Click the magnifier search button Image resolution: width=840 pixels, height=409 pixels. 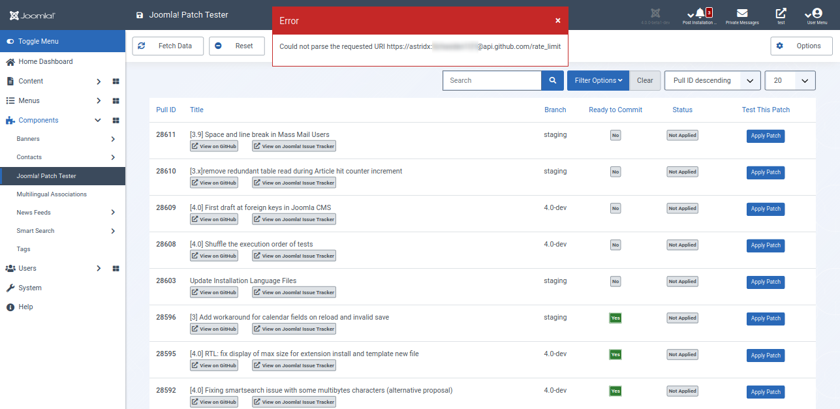[552, 80]
